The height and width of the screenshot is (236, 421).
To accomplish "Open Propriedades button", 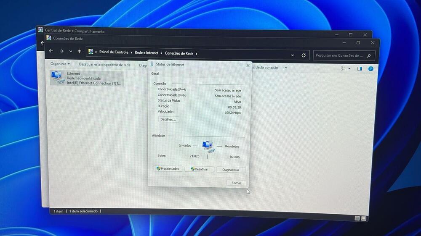I will click(168, 169).
